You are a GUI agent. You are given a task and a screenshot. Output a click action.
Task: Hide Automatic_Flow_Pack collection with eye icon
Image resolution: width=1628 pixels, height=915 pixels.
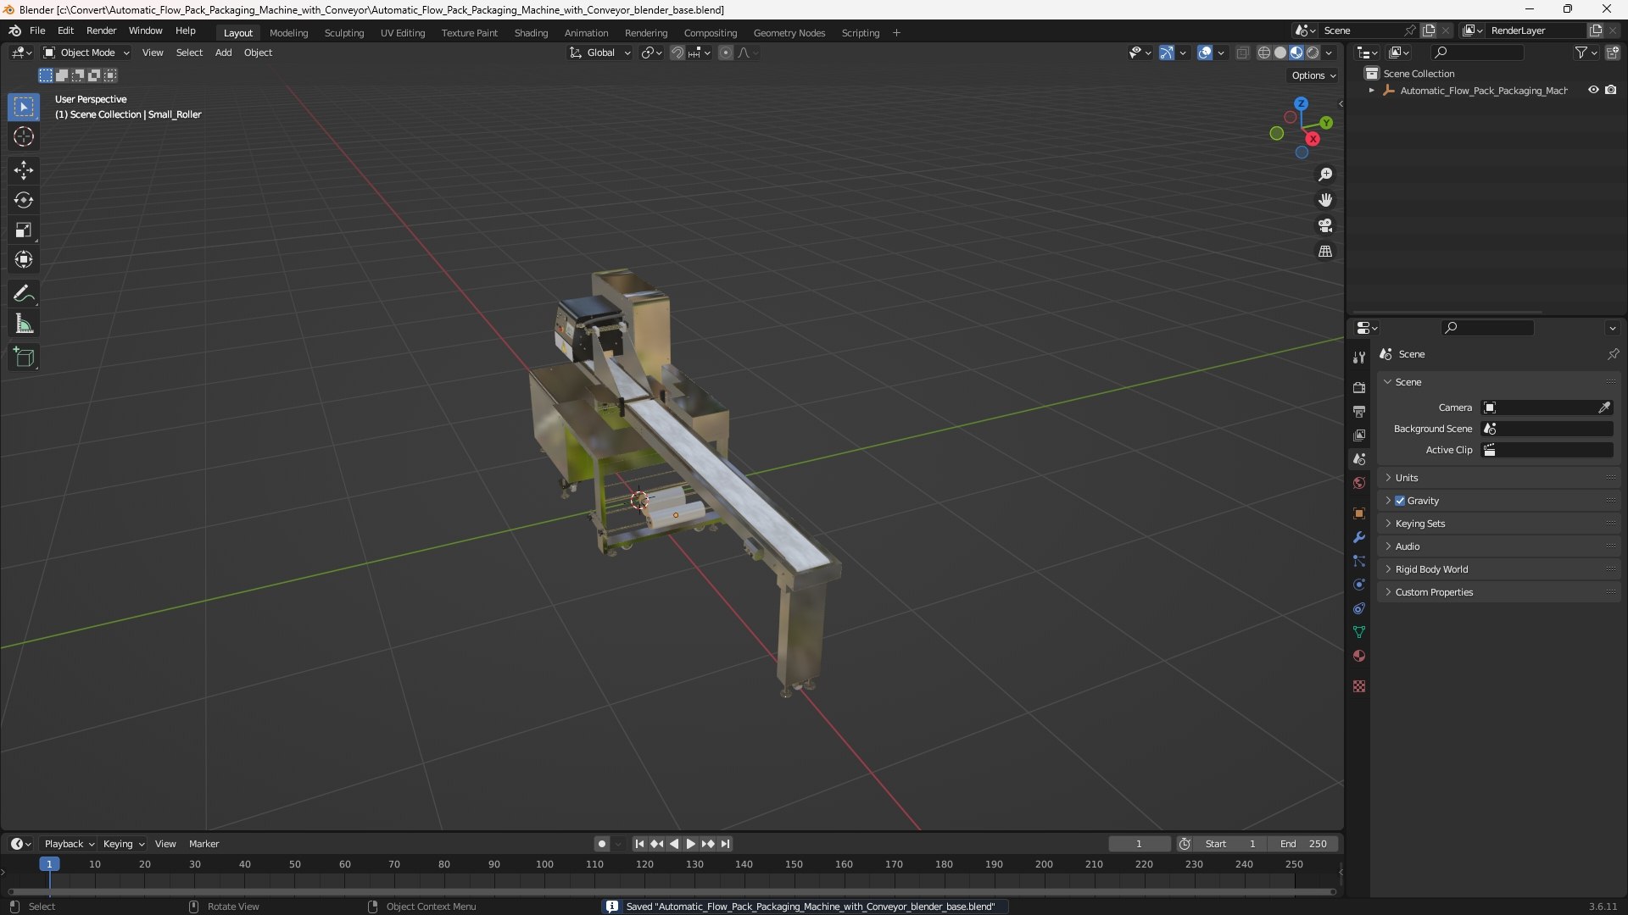tap(1593, 90)
